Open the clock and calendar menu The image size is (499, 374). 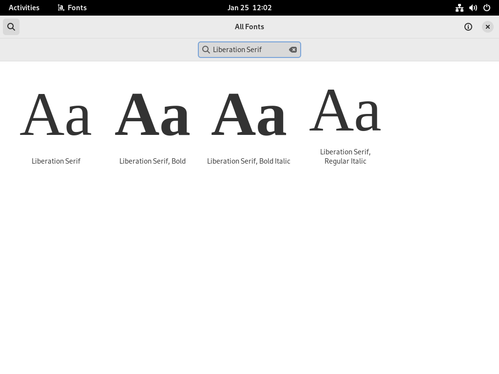click(x=249, y=8)
